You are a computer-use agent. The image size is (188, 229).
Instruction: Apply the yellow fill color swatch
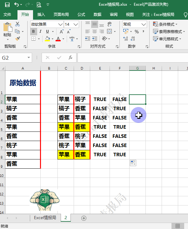click(47, 39)
